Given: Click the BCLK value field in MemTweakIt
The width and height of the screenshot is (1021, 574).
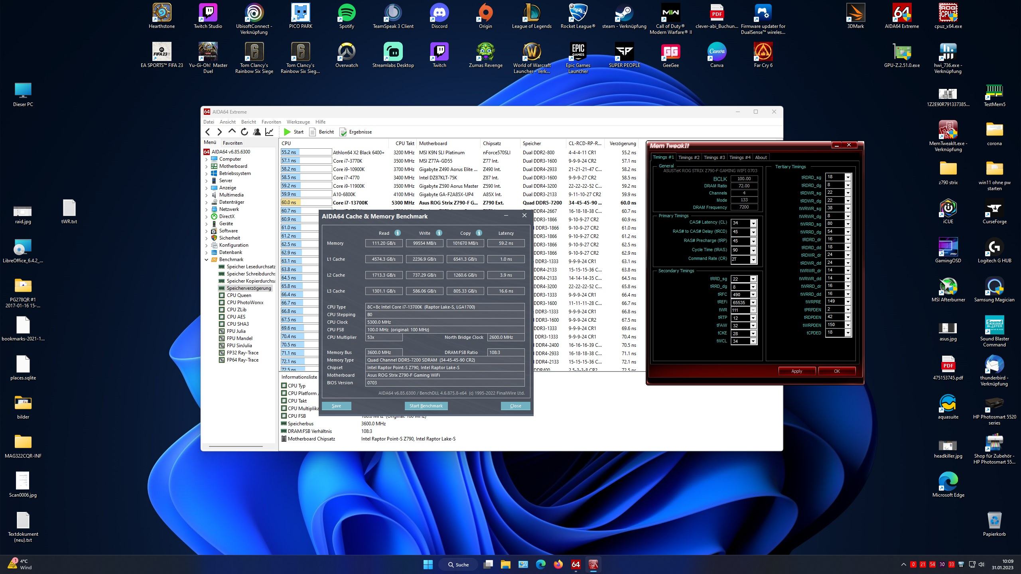Looking at the screenshot, I should [x=744, y=179].
